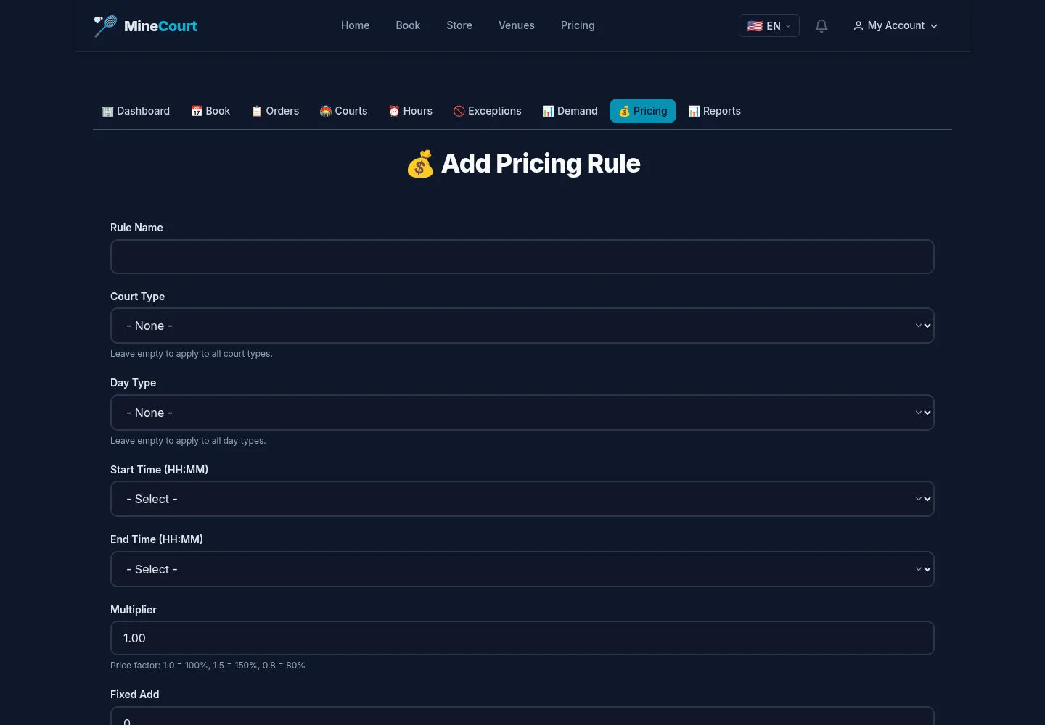Click the Add Pricing Rule heading
Screen dimensions: 1045x725
click(x=522, y=164)
